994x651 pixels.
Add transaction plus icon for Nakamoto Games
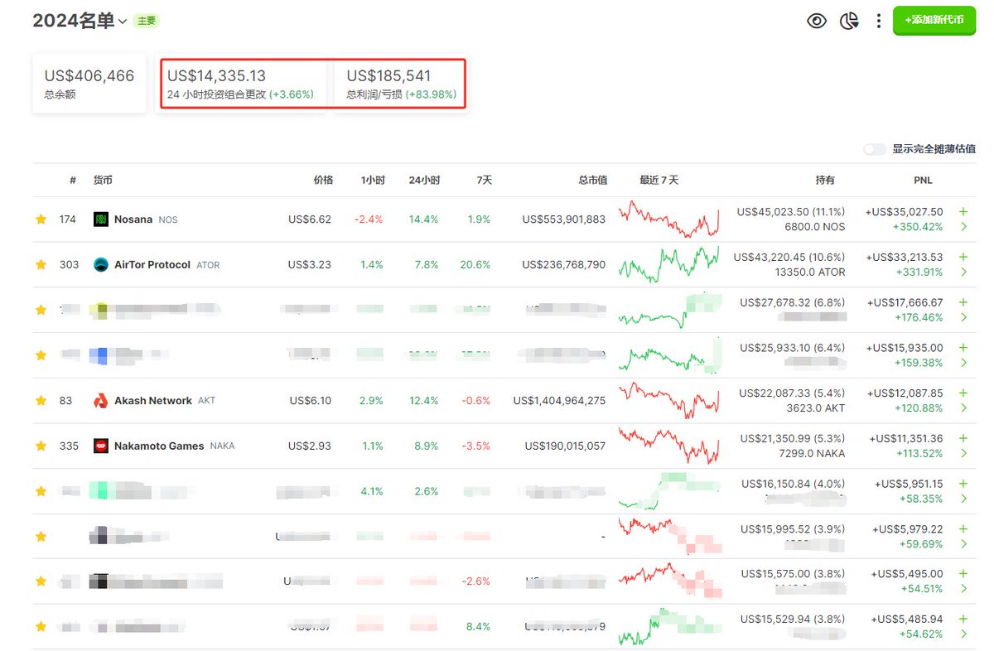coord(963,438)
